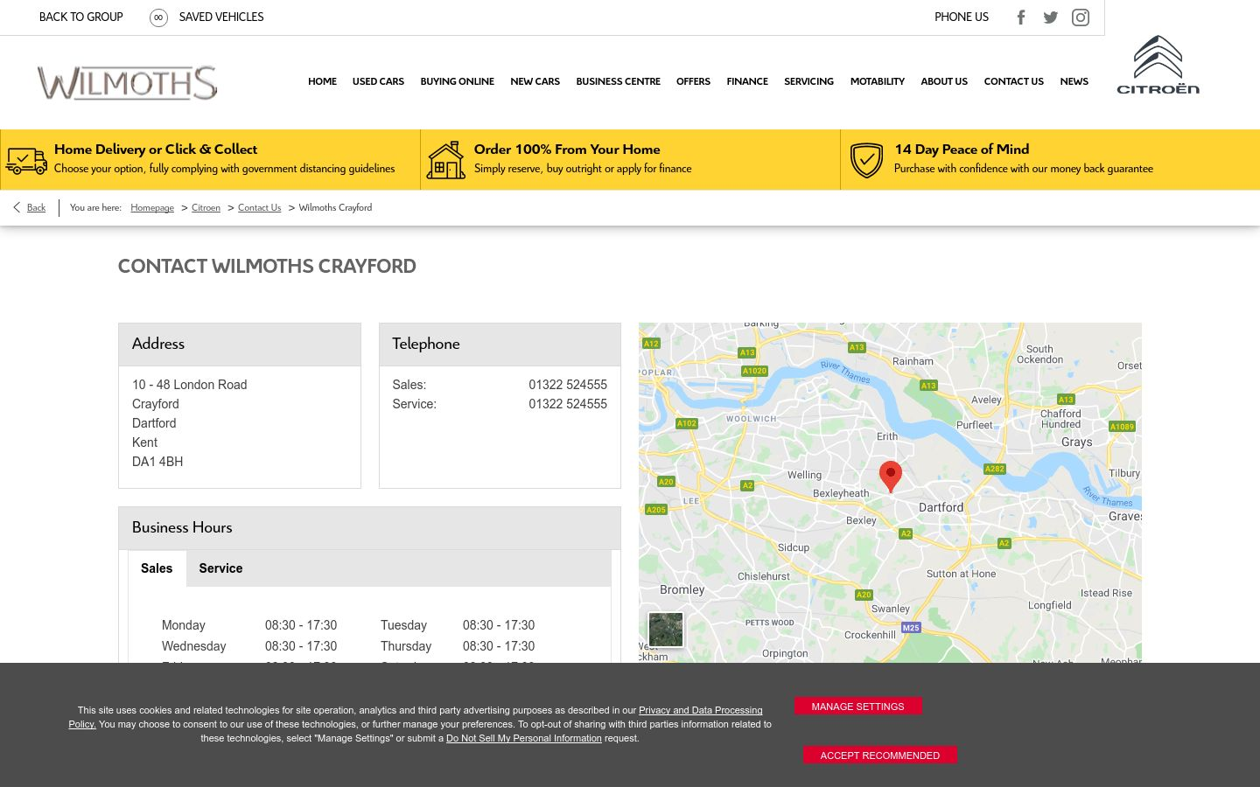Open the Facebook icon link

[x=1020, y=17]
